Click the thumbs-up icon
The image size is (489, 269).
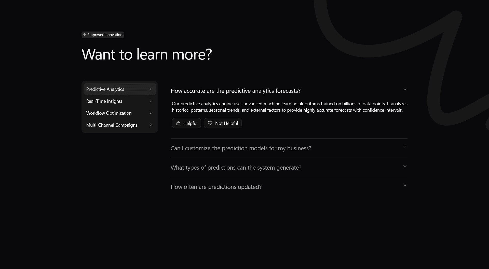point(178,123)
